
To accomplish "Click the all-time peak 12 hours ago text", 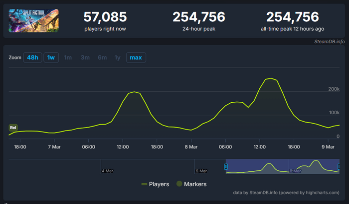I will coord(293,29).
